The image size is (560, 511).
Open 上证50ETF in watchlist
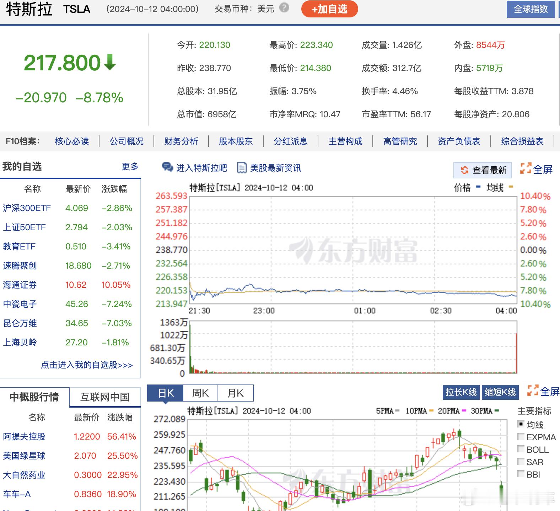(x=25, y=227)
